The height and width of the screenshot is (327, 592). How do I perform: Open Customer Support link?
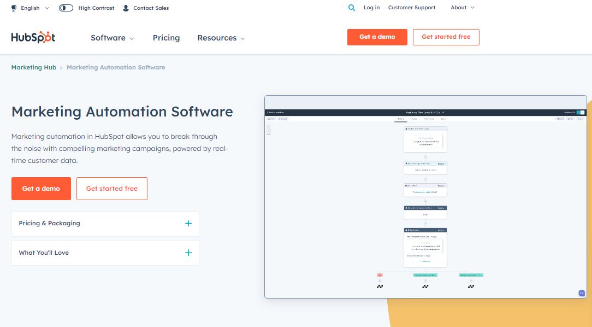point(412,8)
